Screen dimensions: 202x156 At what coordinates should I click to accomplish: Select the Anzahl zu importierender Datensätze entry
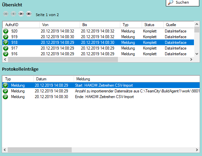point(134,91)
